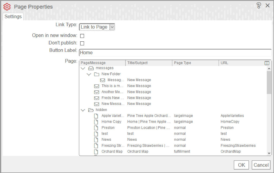The height and width of the screenshot is (173, 274).
Task: Click page icon beside Freezing Str...
Action: click(96, 146)
